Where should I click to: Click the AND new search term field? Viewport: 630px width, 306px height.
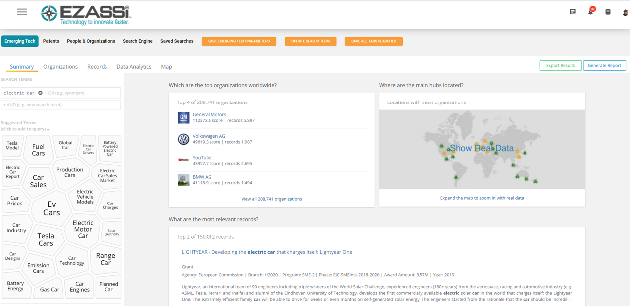coord(61,105)
